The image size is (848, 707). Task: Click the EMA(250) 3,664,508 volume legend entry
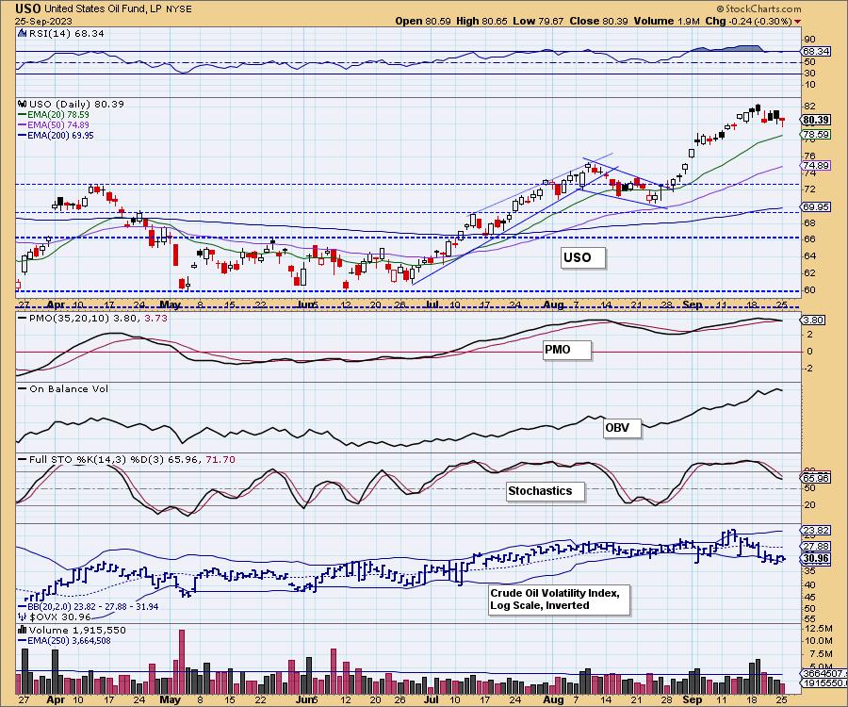tap(69, 641)
